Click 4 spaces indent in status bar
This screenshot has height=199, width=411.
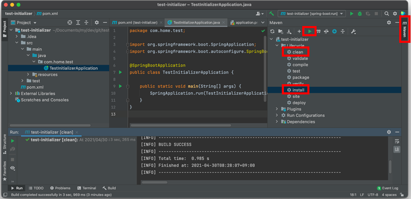(x=389, y=195)
